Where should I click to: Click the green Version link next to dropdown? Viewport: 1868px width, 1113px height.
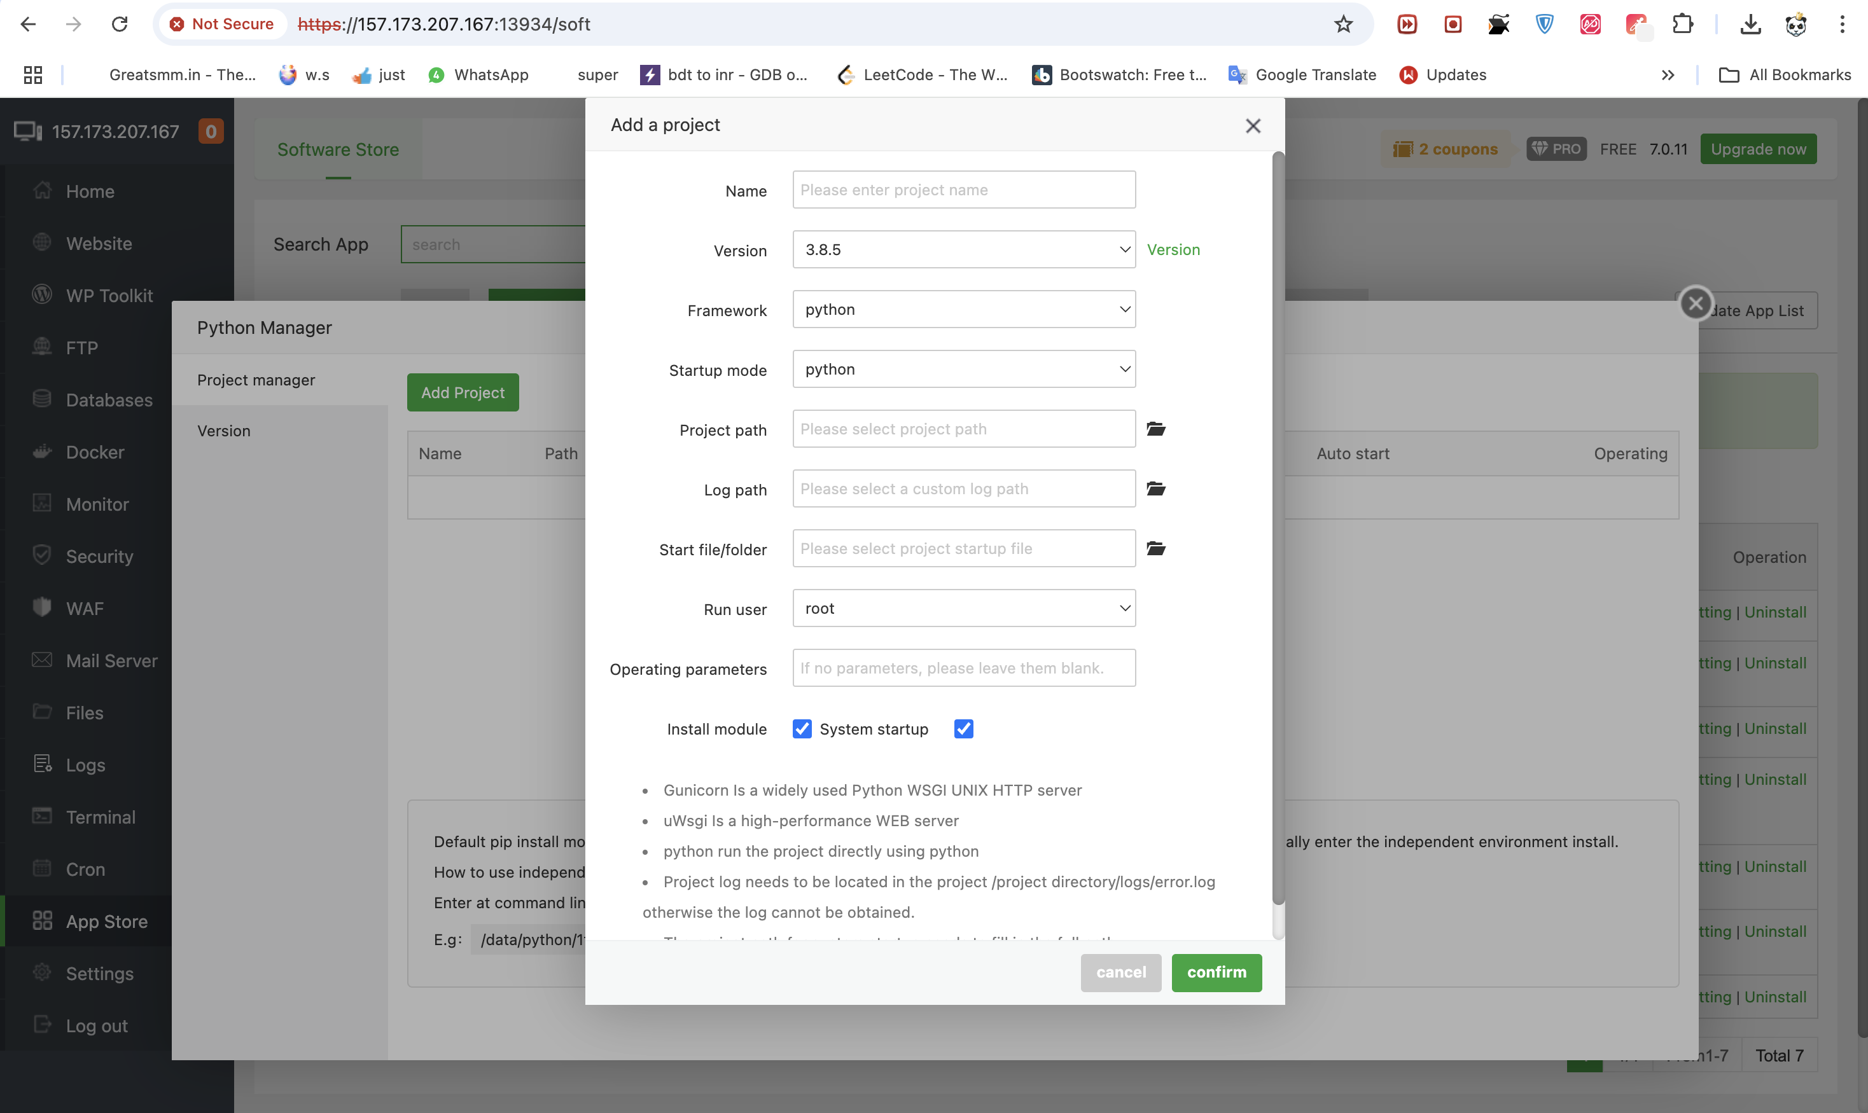[1173, 250]
